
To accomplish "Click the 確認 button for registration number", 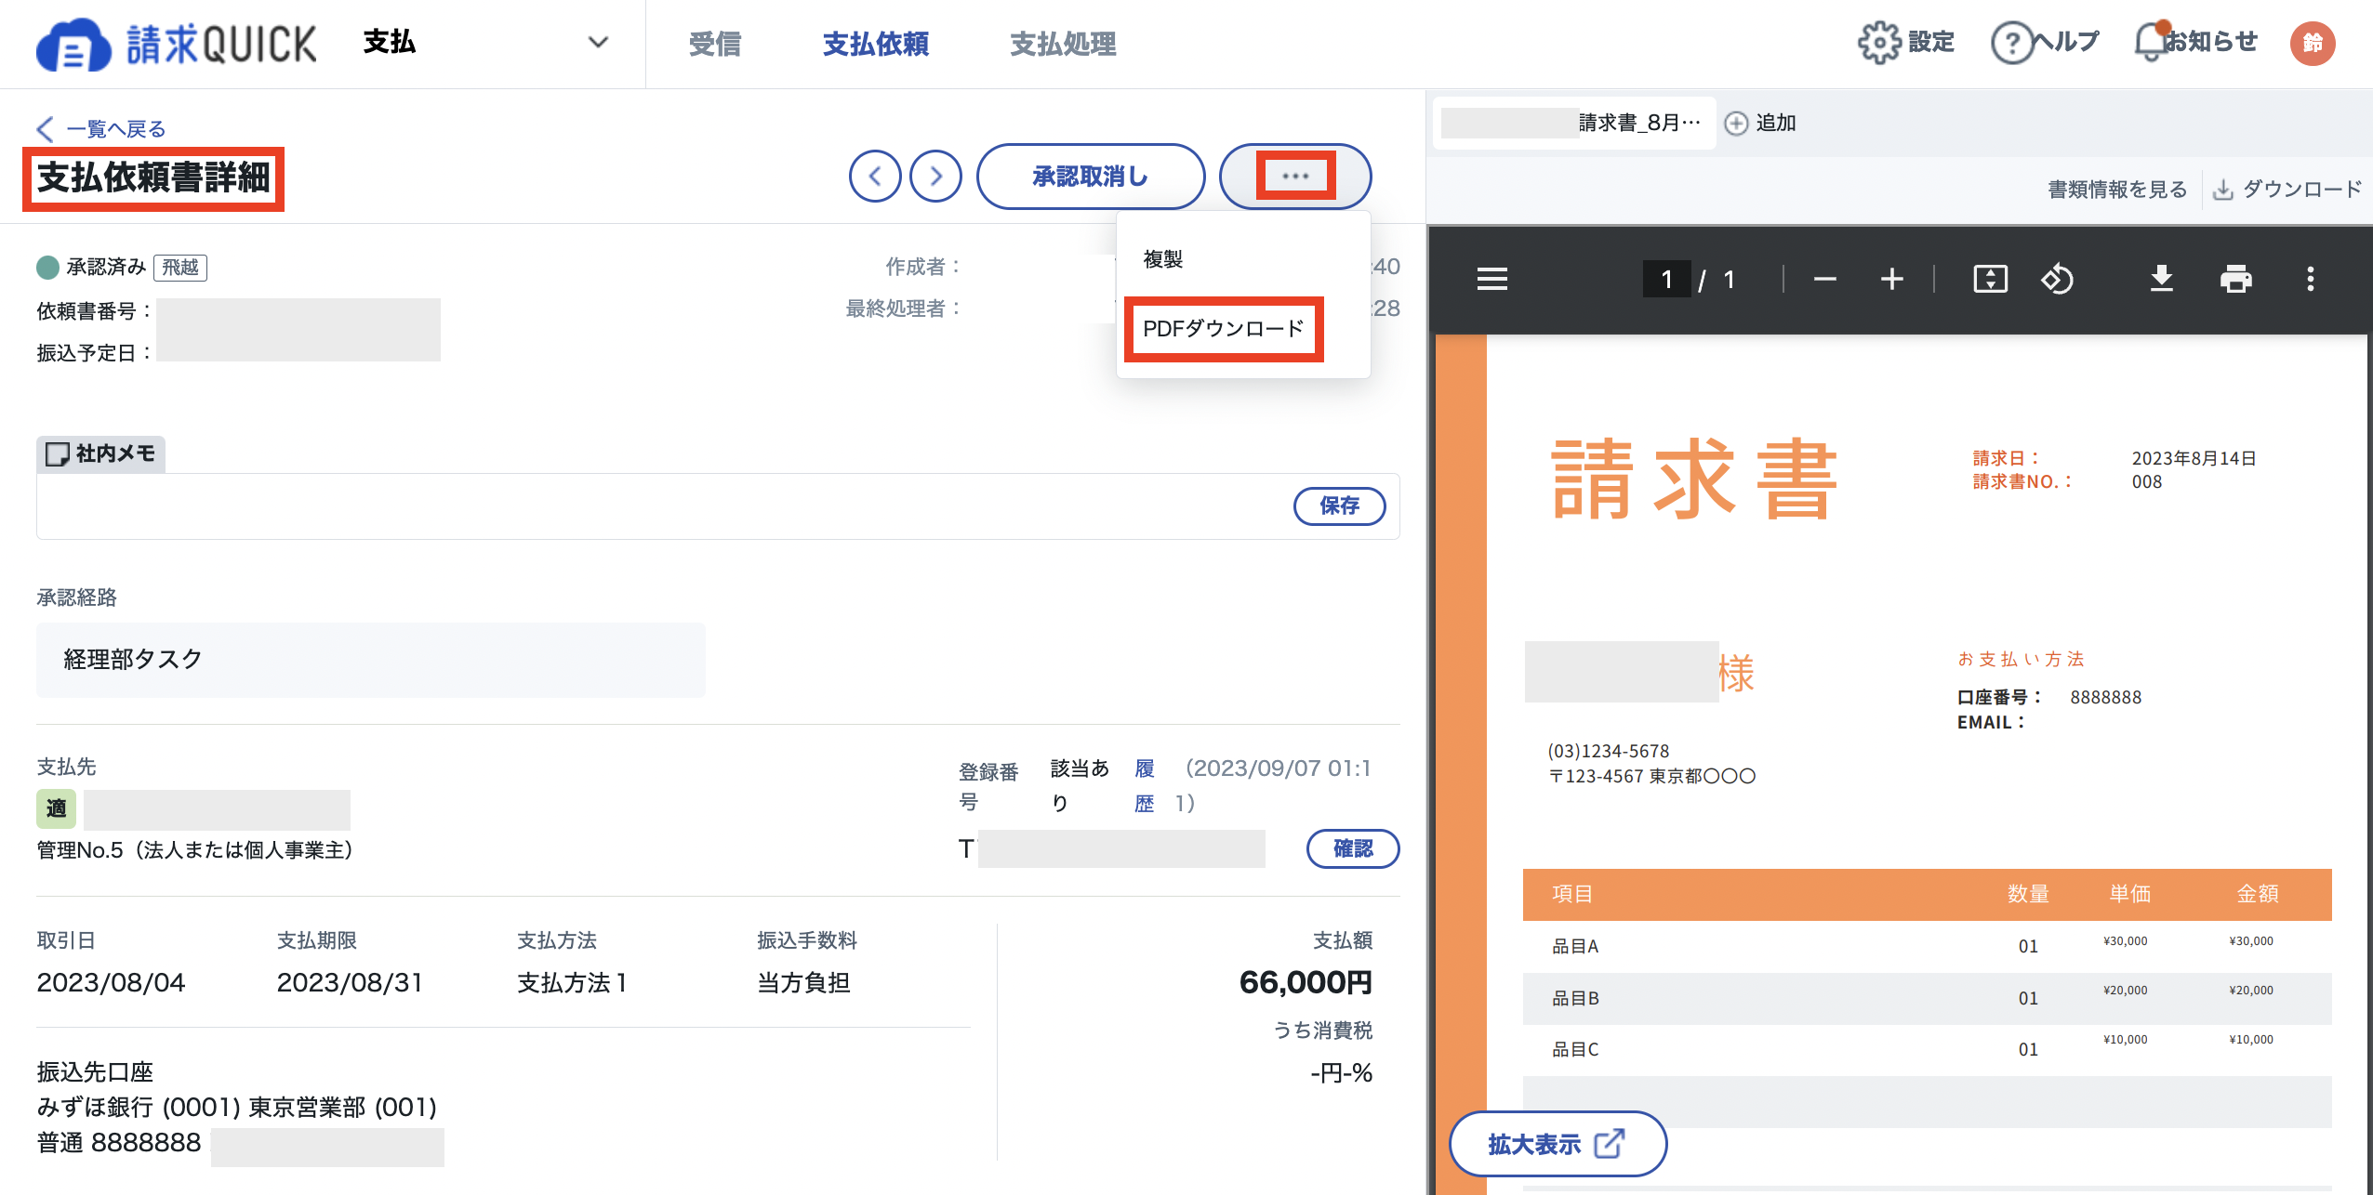I will click(x=1353, y=848).
